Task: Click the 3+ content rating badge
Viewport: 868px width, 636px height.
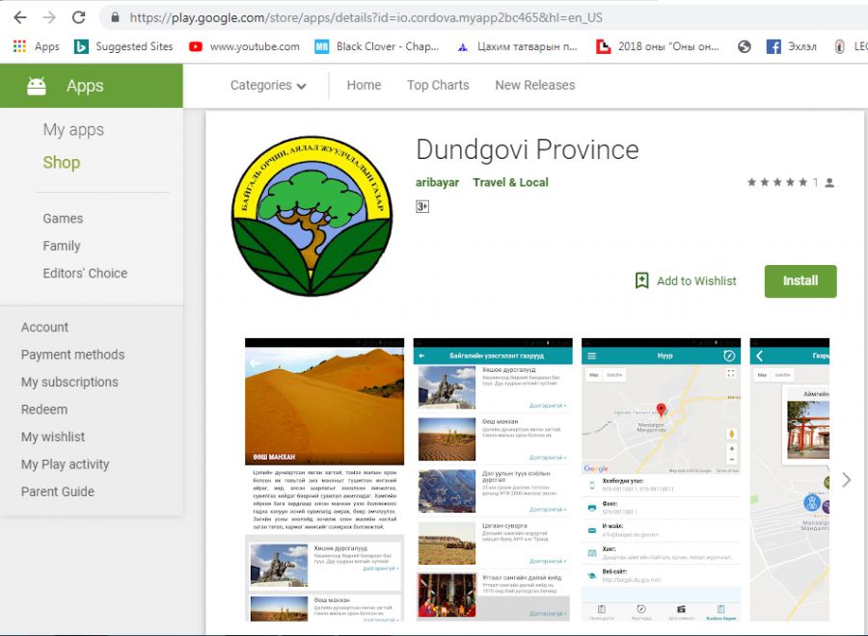Action: click(x=422, y=206)
